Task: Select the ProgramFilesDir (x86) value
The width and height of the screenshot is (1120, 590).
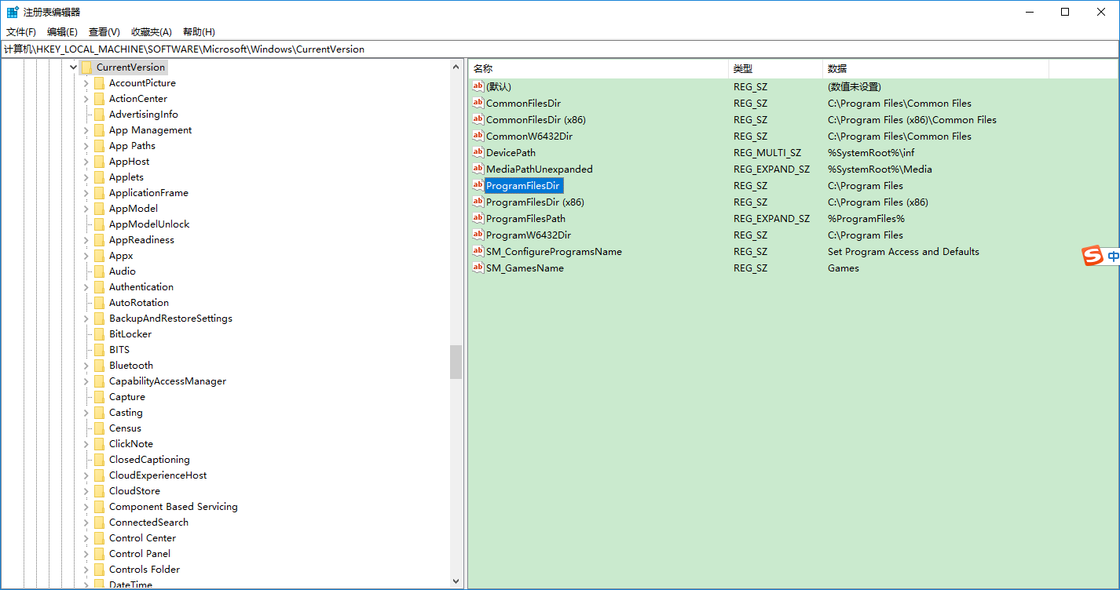Action: (535, 202)
